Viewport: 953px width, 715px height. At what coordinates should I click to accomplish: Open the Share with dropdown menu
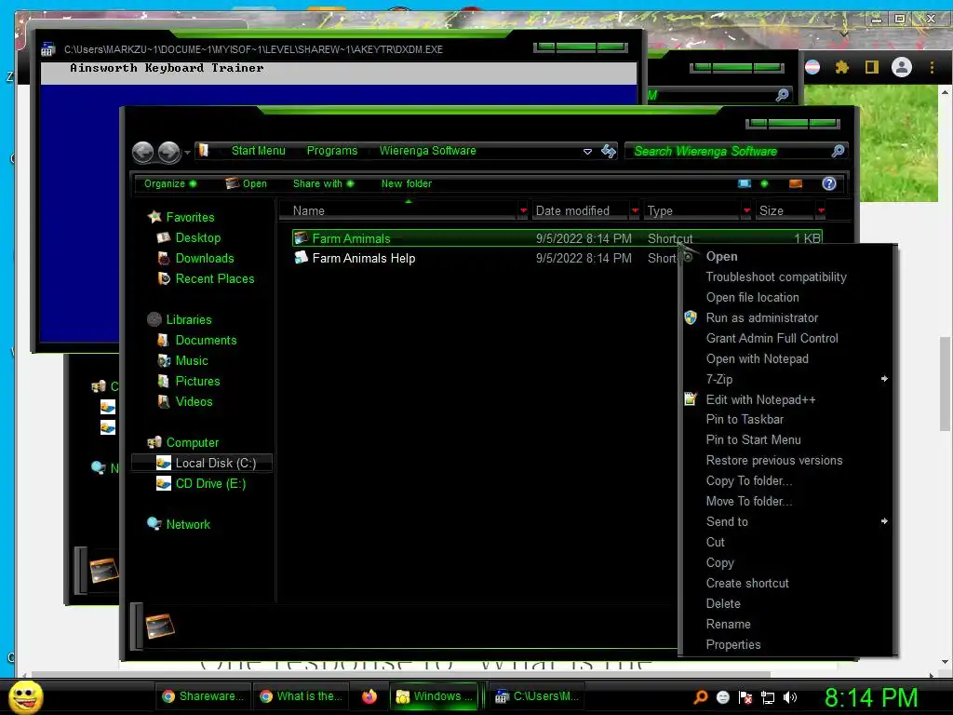[x=323, y=183]
